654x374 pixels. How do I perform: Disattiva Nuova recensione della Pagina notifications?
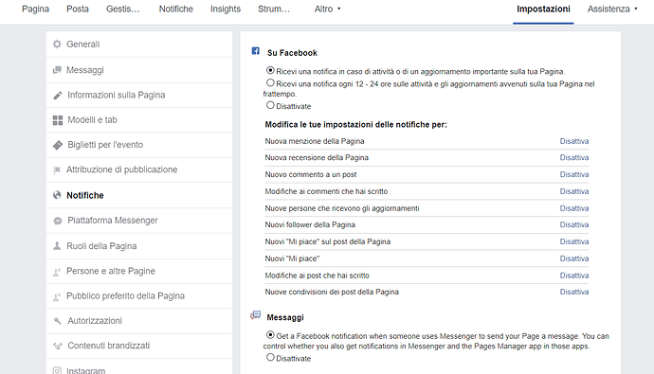tap(574, 158)
